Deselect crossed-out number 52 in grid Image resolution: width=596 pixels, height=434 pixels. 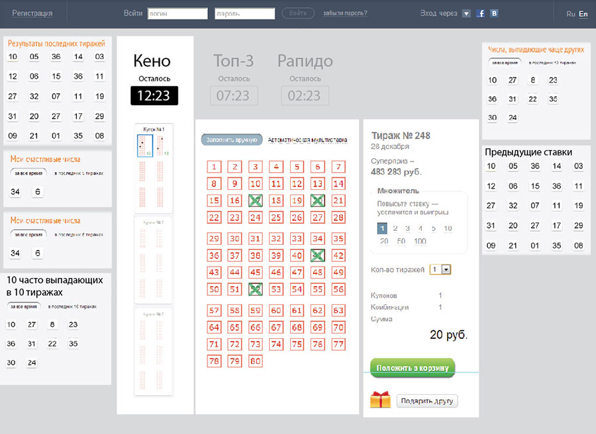[x=256, y=289]
